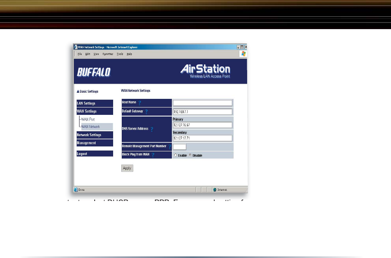Open Network Settings in sidebar
This screenshot has height=258, width=391.
pyautogui.click(x=95, y=135)
